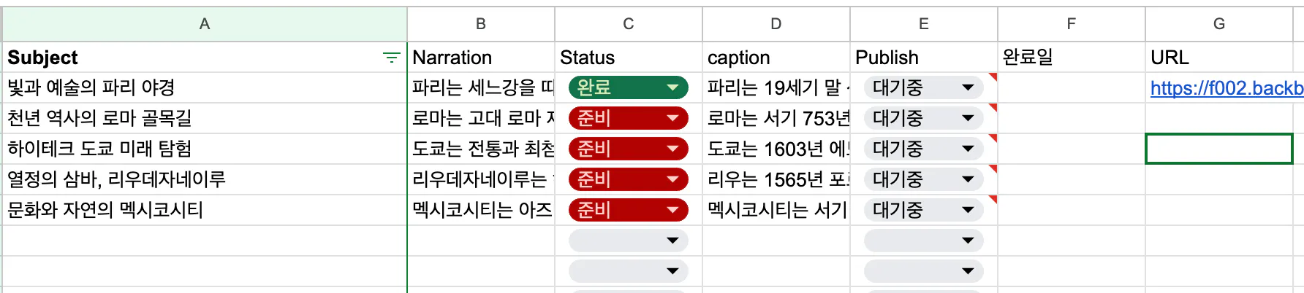Select column G header

[x=1218, y=24]
